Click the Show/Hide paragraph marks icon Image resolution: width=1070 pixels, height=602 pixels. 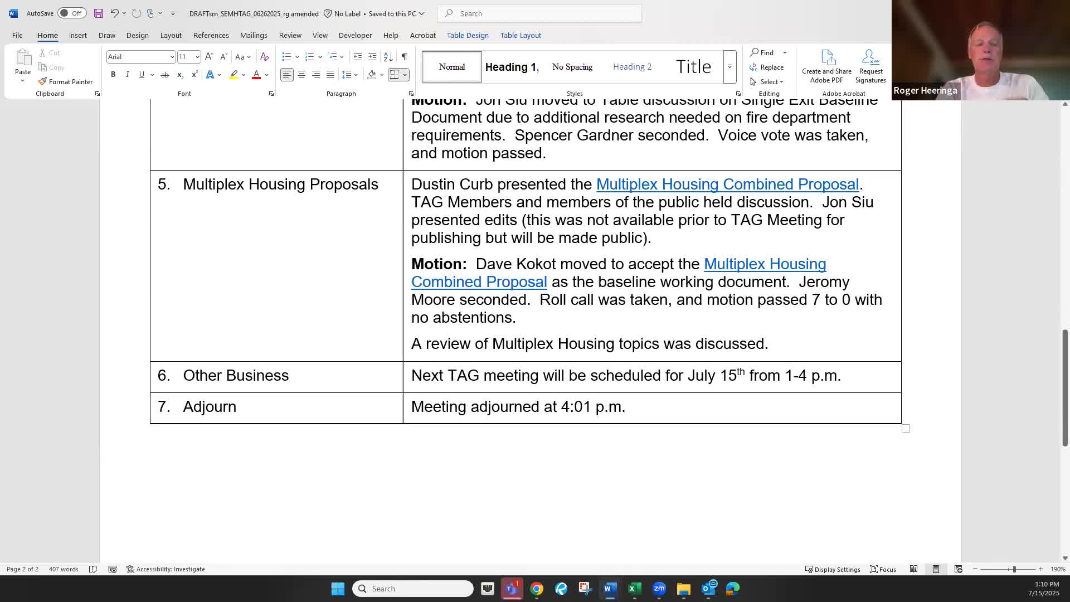point(405,56)
